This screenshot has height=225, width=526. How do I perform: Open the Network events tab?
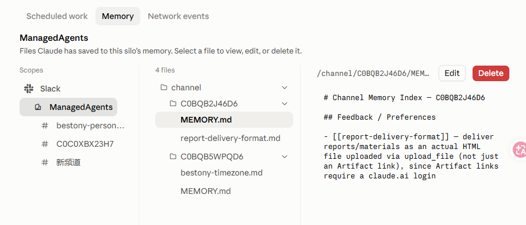[x=178, y=16]
